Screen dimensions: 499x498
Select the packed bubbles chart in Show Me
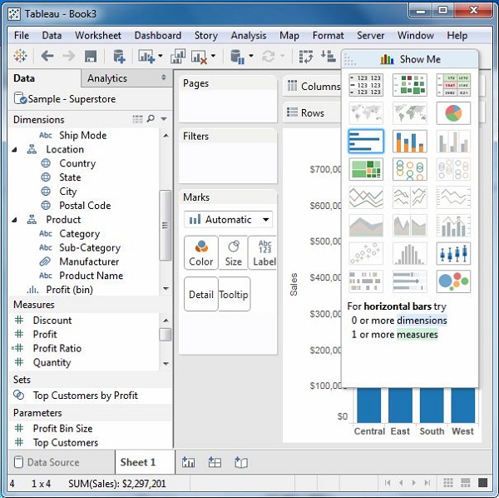(453, 281)
